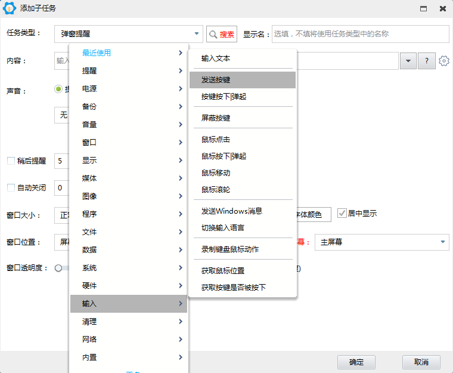Open the gear settings icon beside content
The image size is (453, 373).
click(443, 61)
